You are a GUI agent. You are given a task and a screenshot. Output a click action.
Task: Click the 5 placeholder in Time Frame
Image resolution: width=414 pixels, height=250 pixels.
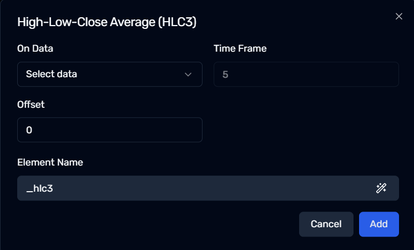tap(225, 74)
